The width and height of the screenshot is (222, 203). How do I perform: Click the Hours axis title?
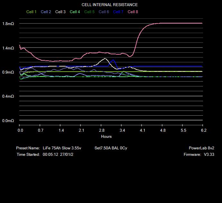pyautogui.click(x=106, y=137)
